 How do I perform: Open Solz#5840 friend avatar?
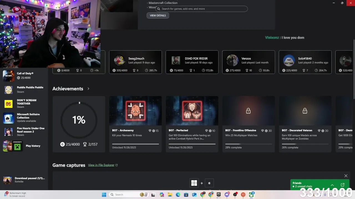(289, 60)
